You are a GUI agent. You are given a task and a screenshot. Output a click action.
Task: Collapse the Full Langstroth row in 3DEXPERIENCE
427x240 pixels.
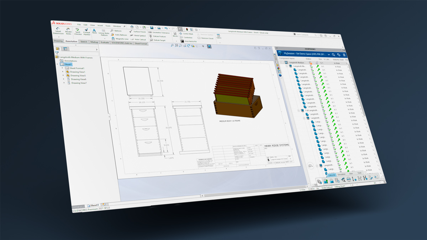coord(299,110)
